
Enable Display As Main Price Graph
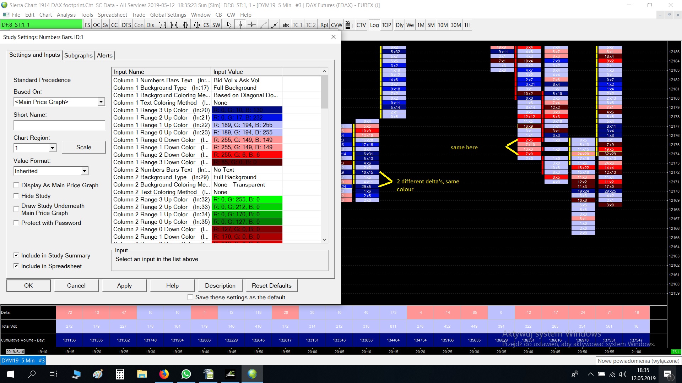(x=16, y=185)
